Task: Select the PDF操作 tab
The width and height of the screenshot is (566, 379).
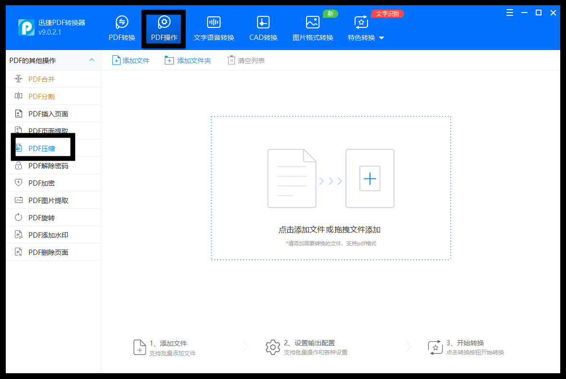Action: (164, 29)
